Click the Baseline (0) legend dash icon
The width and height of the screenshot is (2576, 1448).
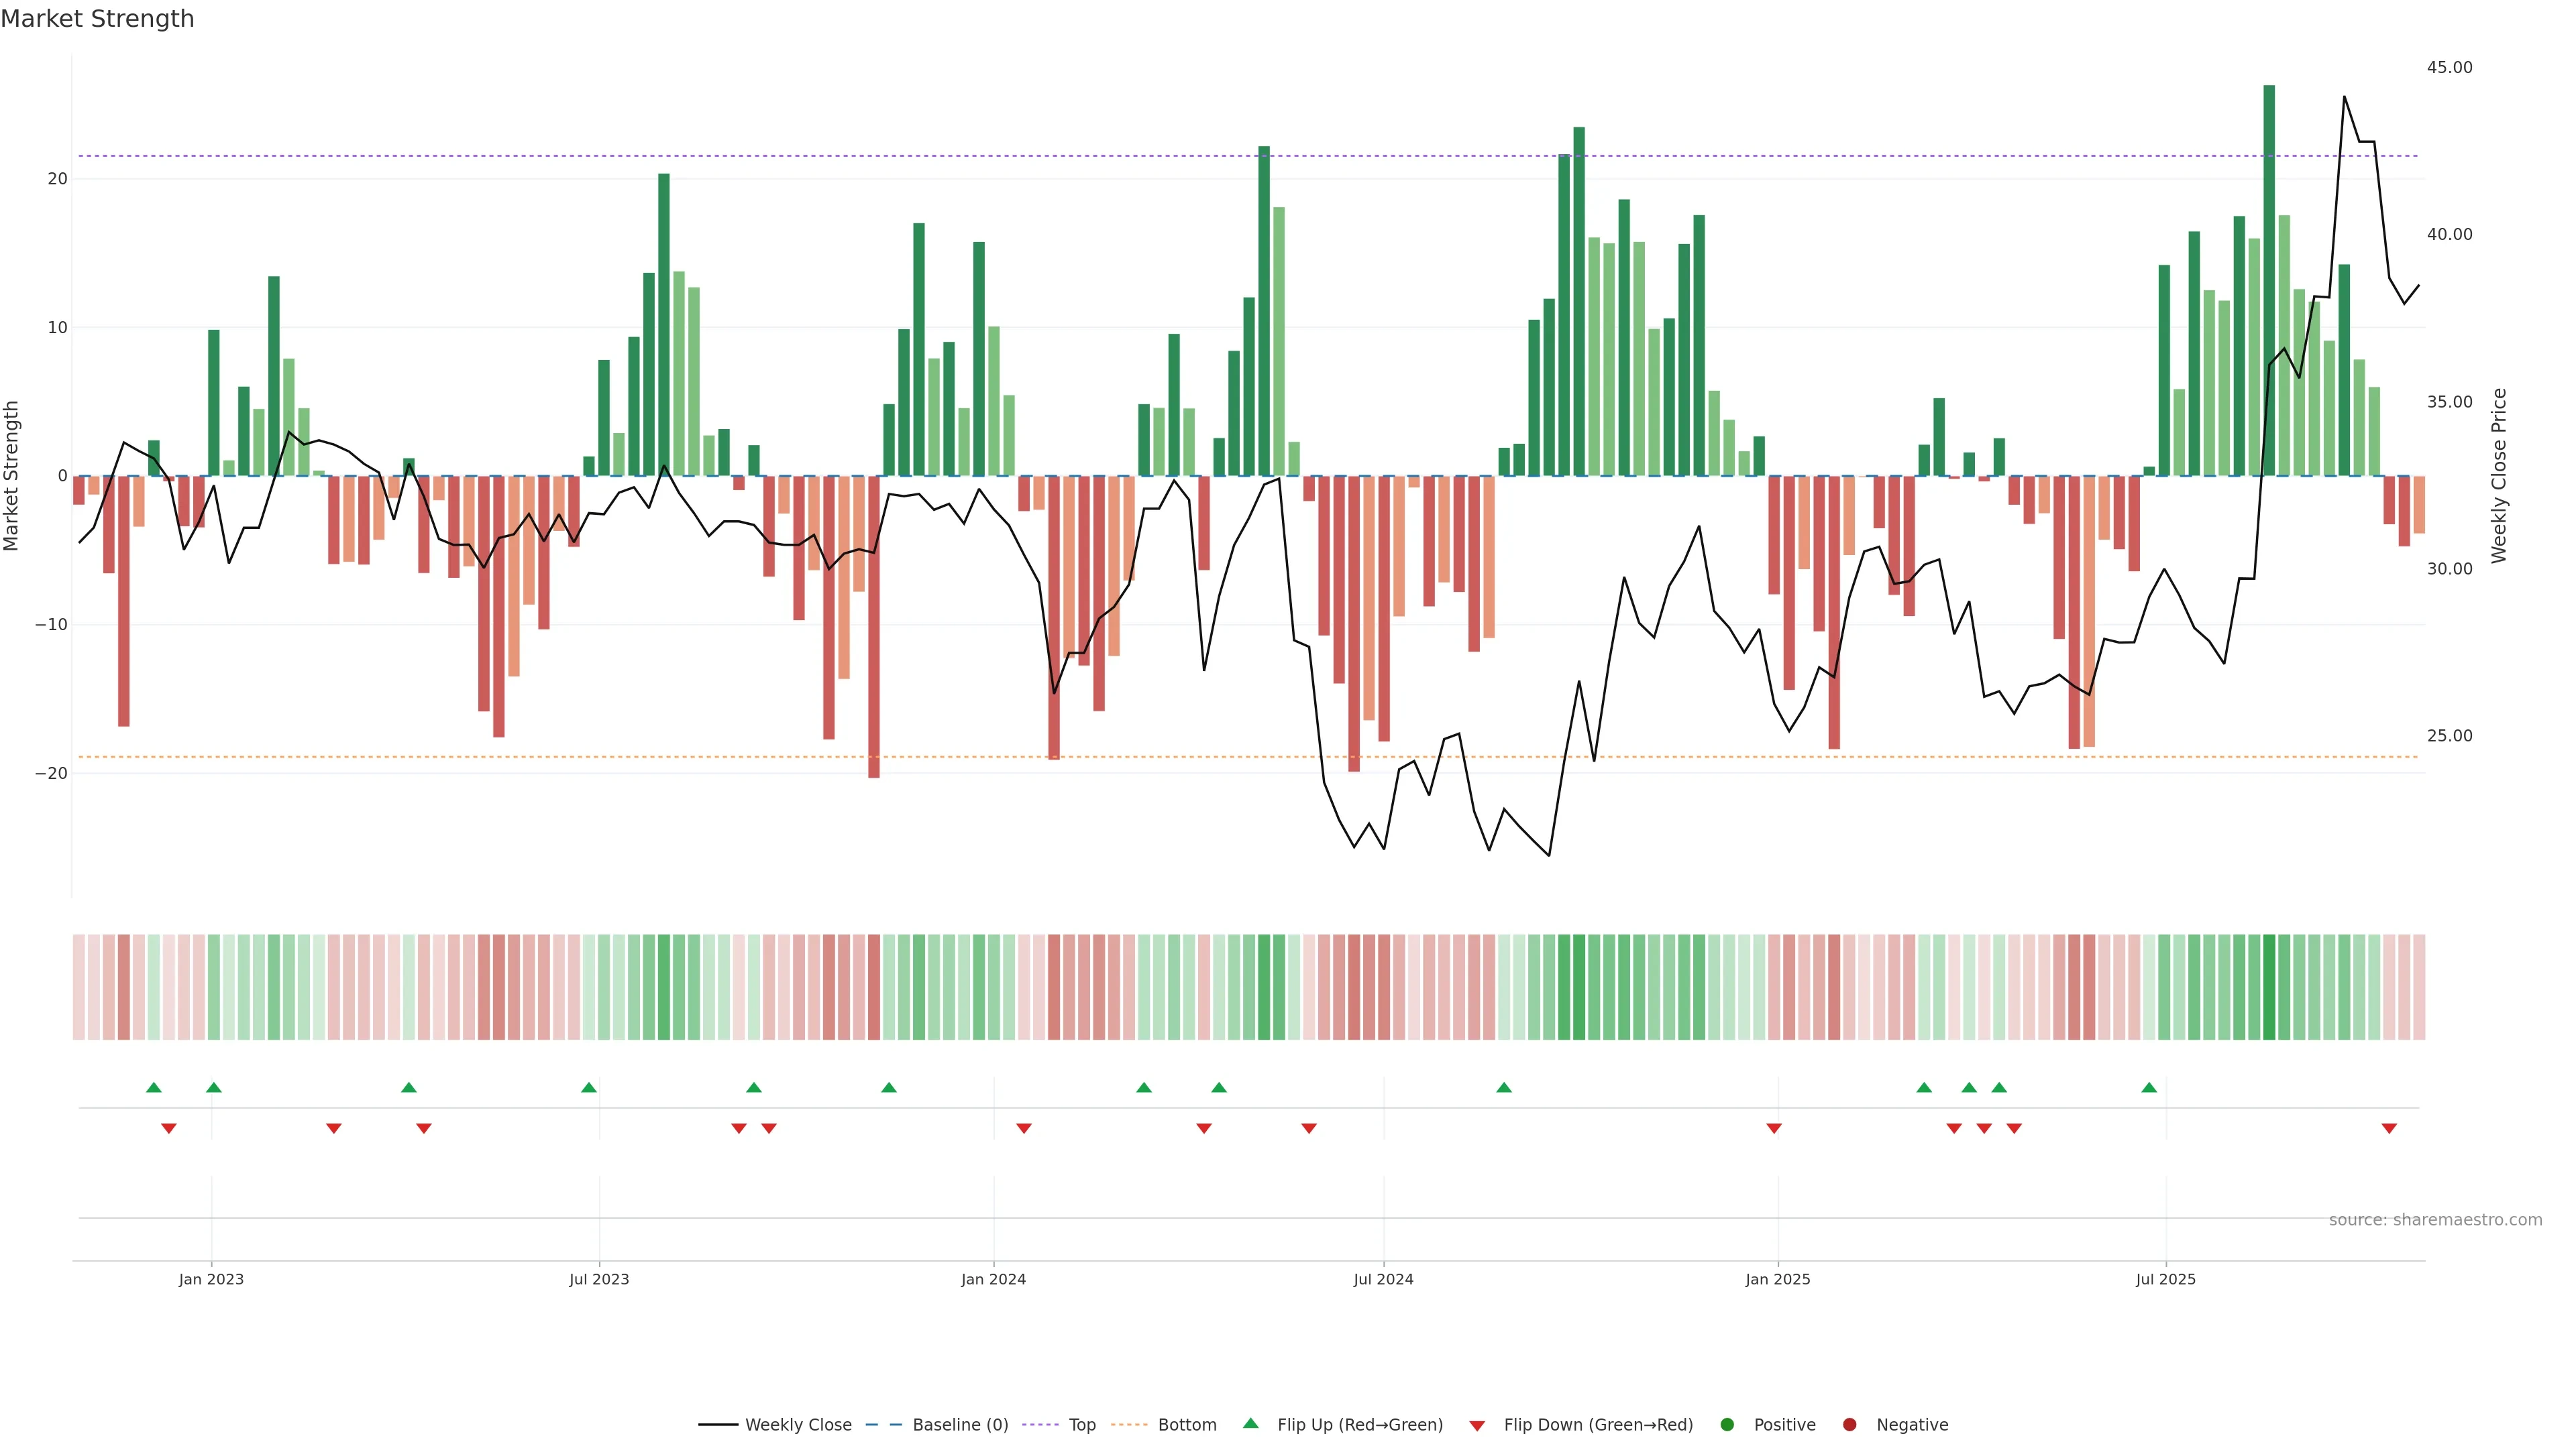pyautogui.click(x=883, y=1425)
